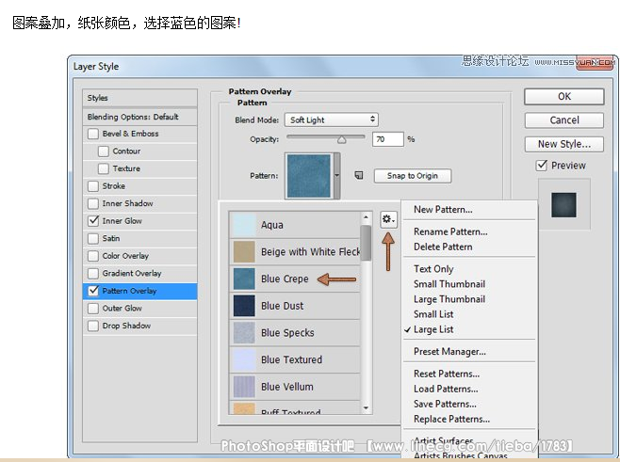Choose Reset Patterns... menu entry
Viewport: 620px width, 462px height.
pos(447,374)
